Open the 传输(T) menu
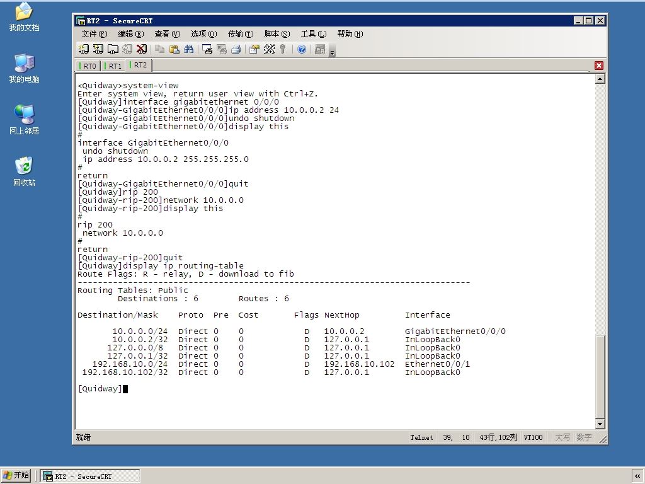645x484 pixels. (x=241, y=34)
